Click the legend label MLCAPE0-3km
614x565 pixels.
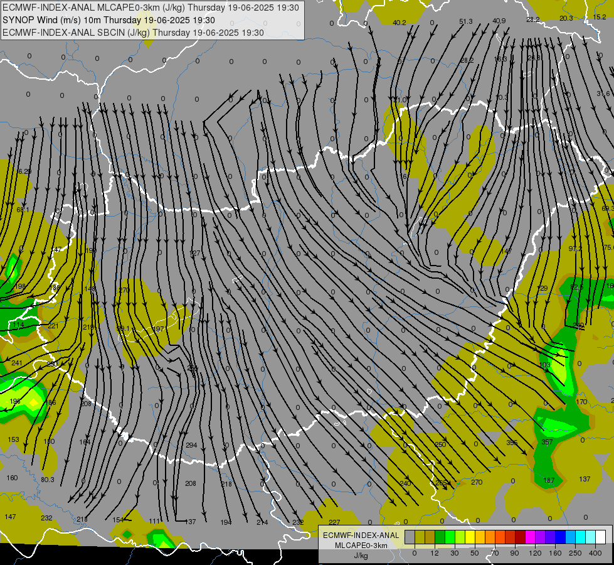[361, 546]
